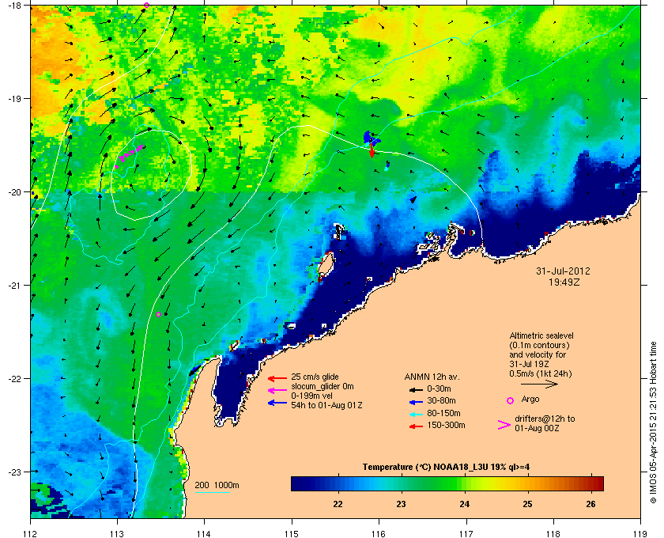Screen dimensions: 664x538
Task: Click the Argo float circle at the top edge
Action: 146,5
